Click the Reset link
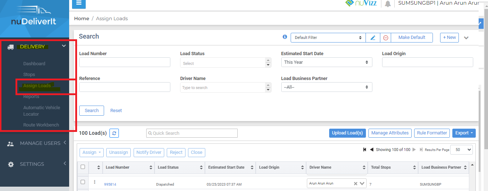 (116, 111)
